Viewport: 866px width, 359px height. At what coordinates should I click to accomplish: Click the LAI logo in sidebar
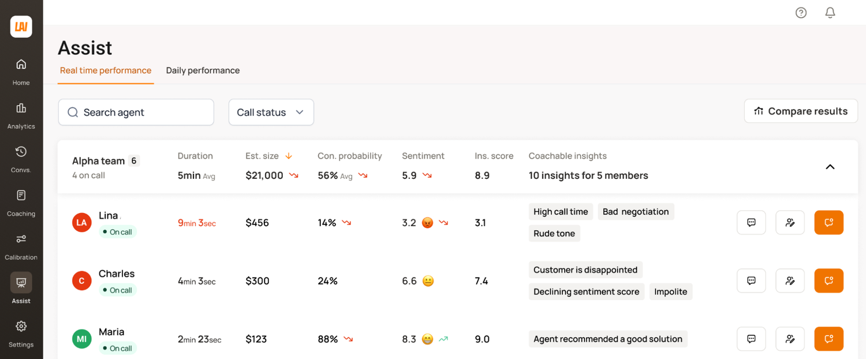point(21,27)
